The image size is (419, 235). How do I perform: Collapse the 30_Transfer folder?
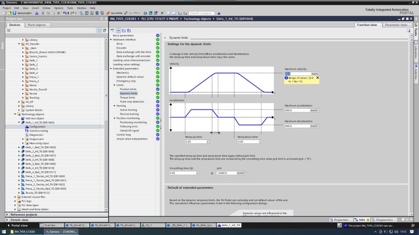pos(19,44)
